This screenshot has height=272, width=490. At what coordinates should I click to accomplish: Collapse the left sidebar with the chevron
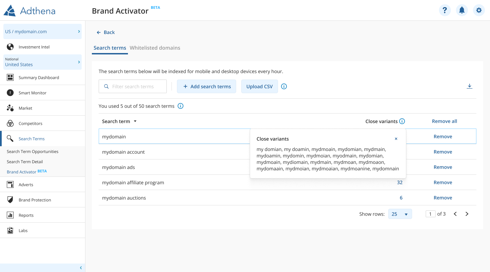tap(81, 268)
